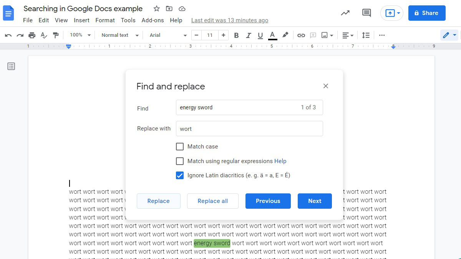Open the Tools menu

coord(128,20)
